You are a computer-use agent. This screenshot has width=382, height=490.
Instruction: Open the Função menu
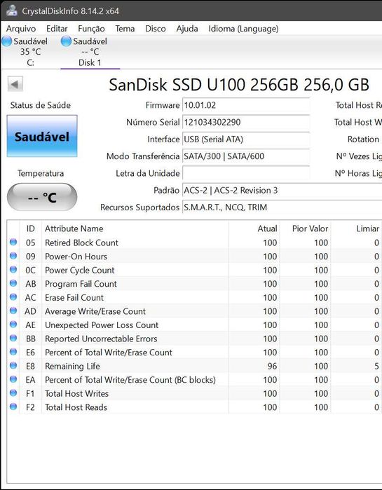click(x=91, y=29)
